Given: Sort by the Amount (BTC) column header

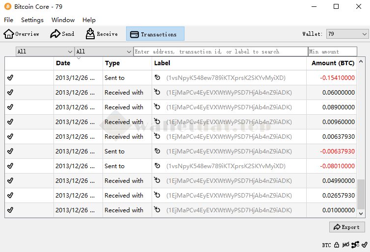Looking at the screenshot, I should click(x=333, y=63).
